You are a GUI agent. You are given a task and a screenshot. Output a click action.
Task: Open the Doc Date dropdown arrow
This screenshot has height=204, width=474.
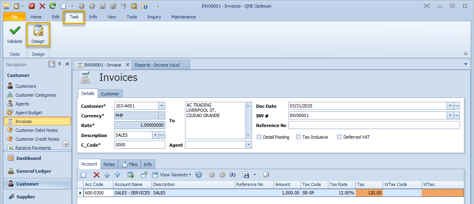pos(450,106)
